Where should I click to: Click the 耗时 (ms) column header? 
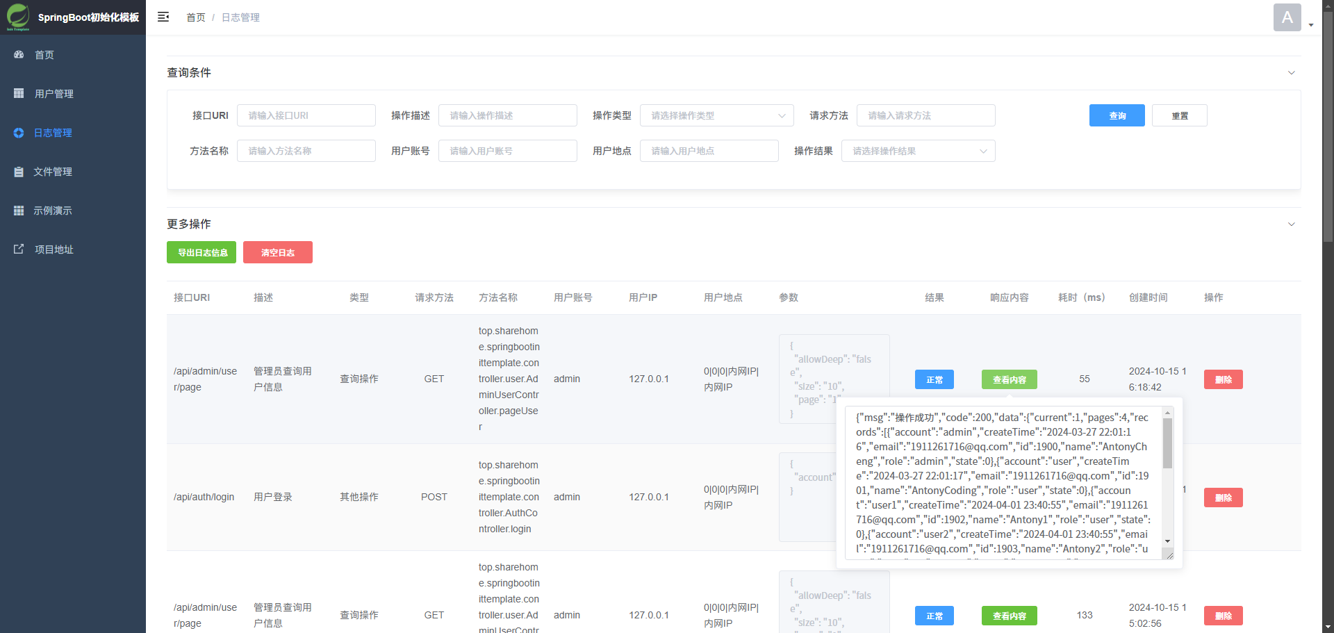pos(1082,297)
